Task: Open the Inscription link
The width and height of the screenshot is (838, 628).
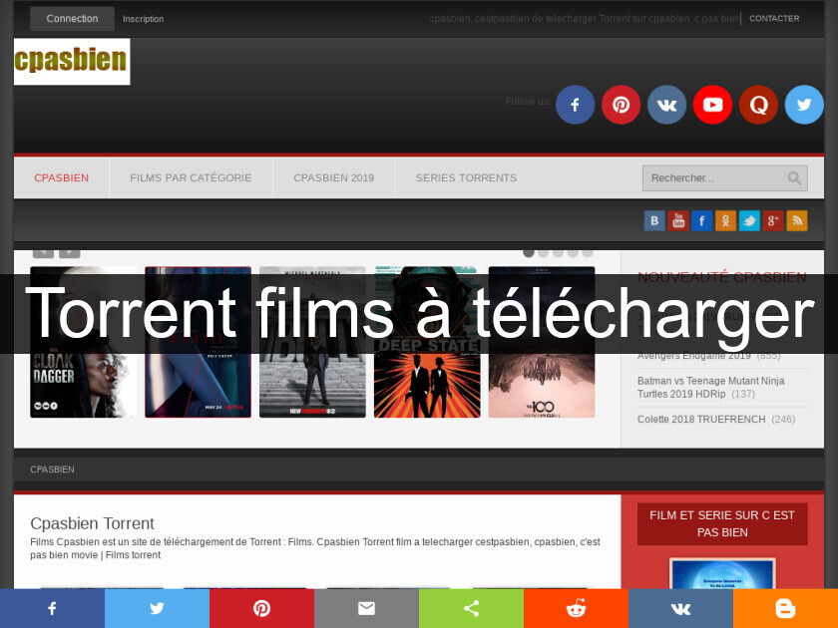Action: (144, 19)
